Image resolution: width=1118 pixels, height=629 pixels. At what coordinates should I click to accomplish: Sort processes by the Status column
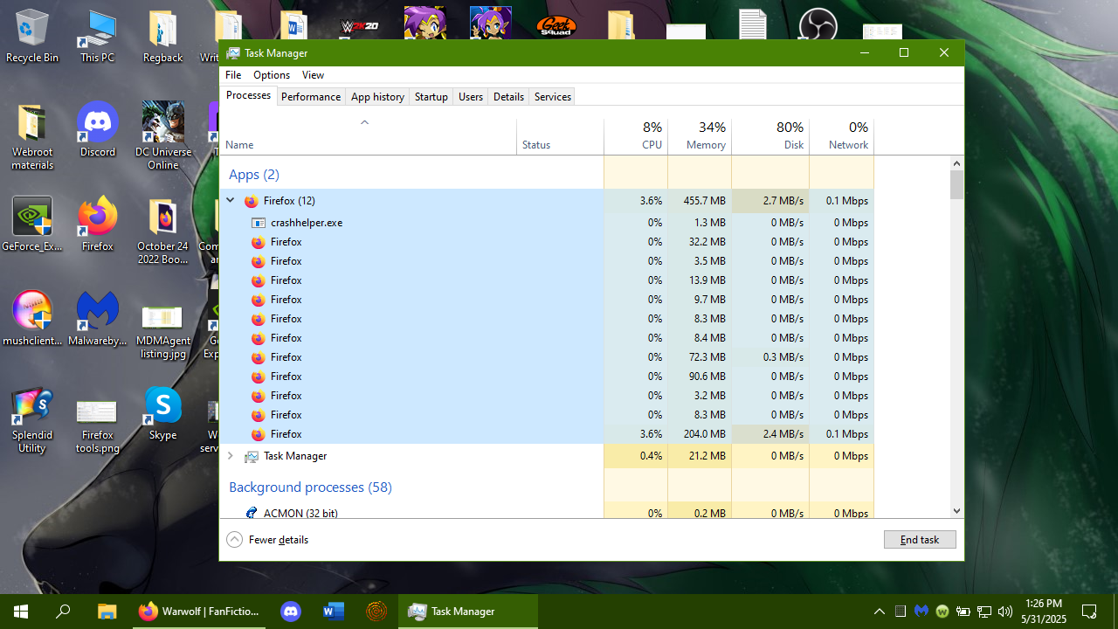click(x=560, y=136)
